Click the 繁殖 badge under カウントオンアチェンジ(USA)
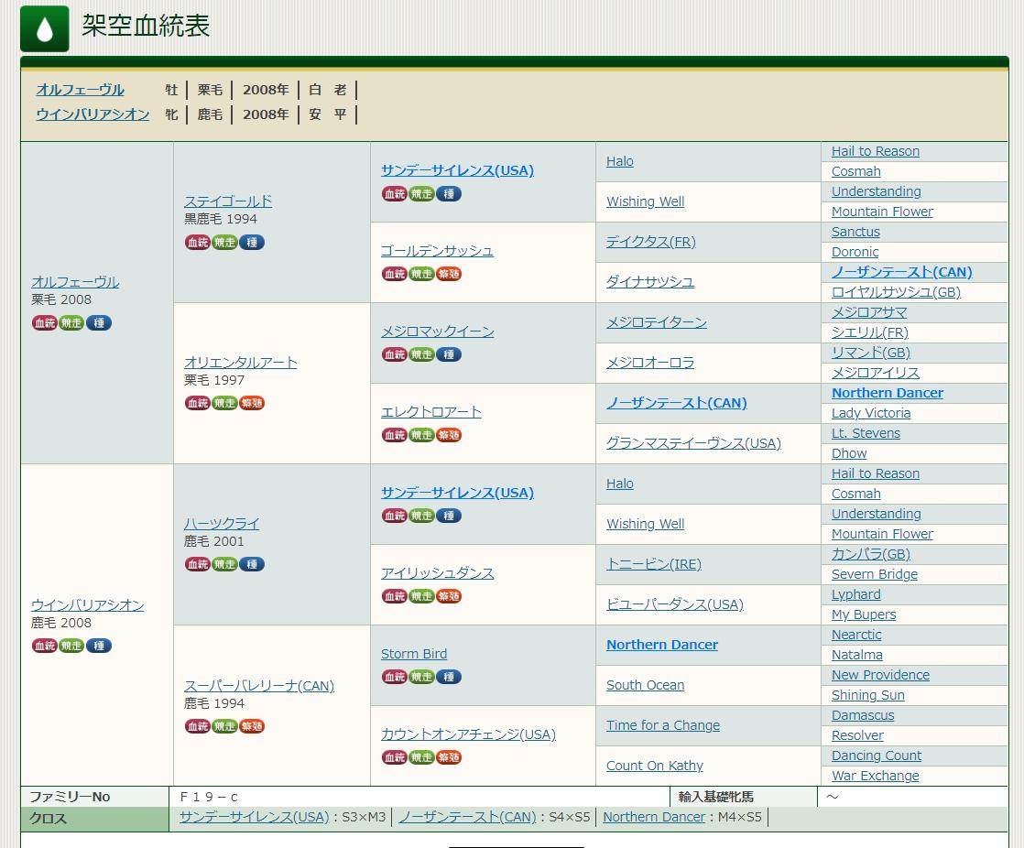Viewport: 1024px width, 848px height. (x=449, y=757)
